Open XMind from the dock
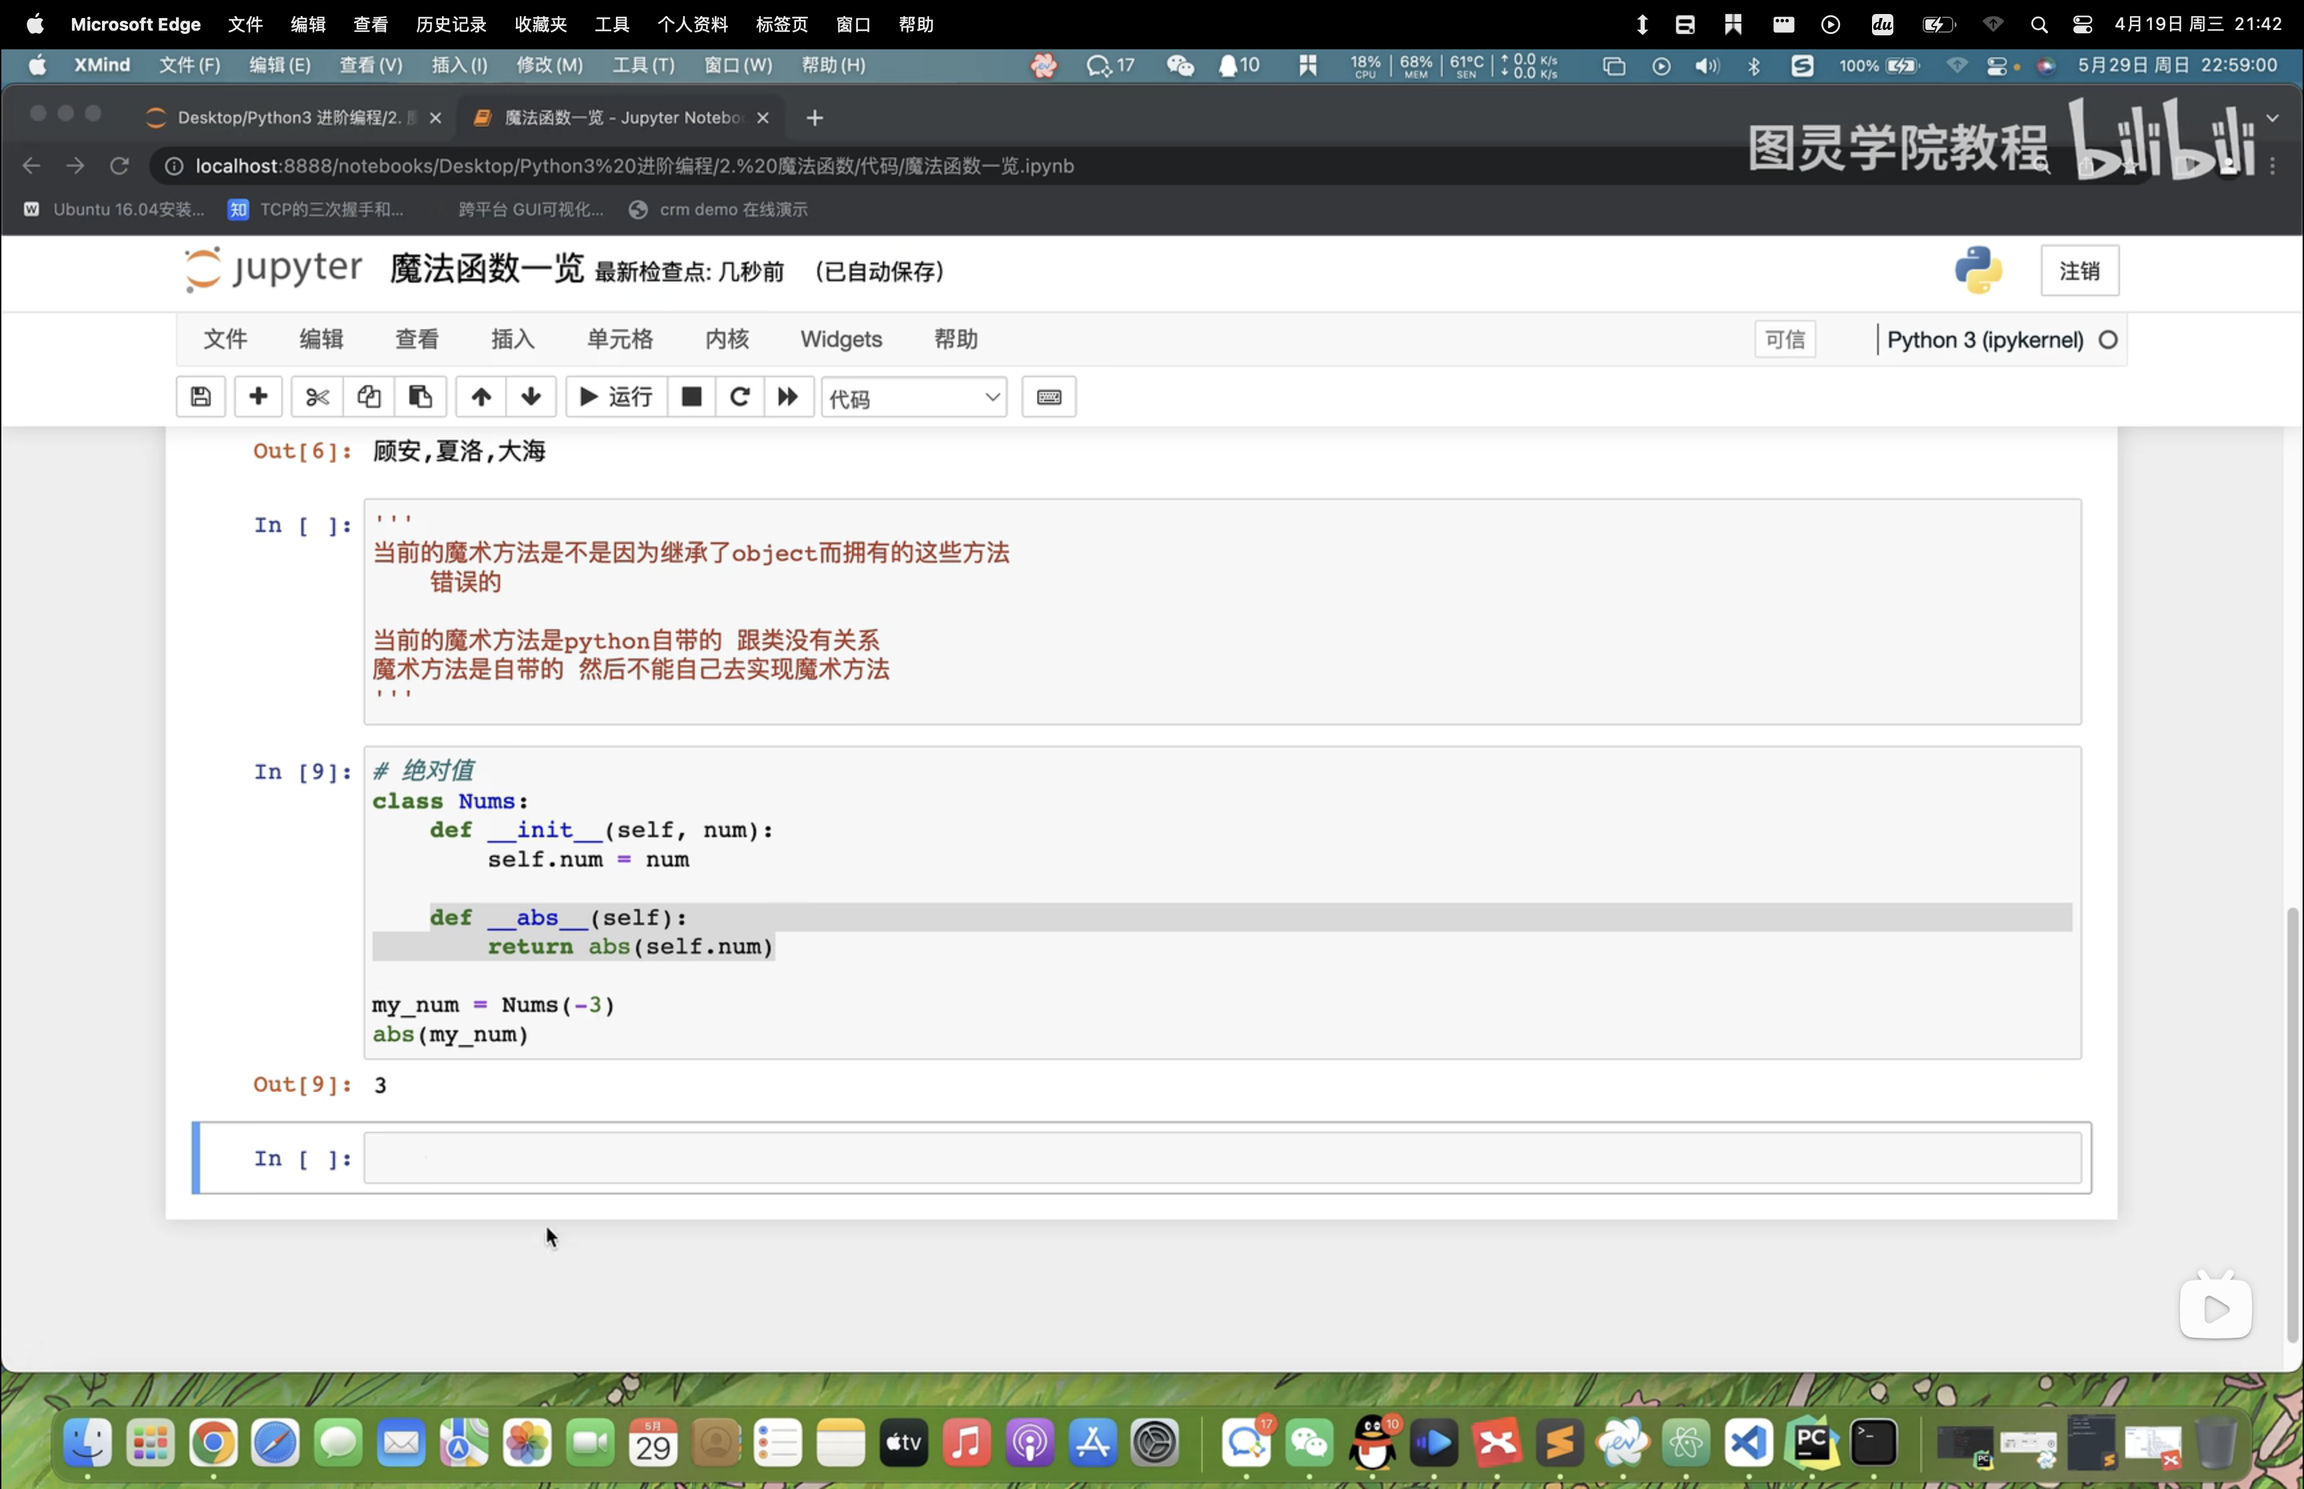Viewport: 2304px width, 1489px height. [1497, 1444]
